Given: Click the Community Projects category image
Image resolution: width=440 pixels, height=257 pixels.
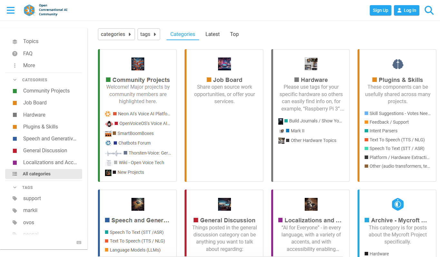Looking at the screenshot, I should [138, 64].
